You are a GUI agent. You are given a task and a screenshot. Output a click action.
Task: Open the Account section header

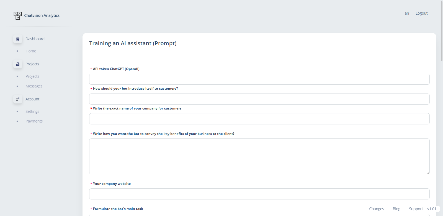tap(32, 99)
